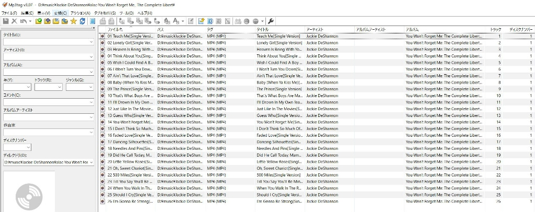Open Options with the wrench icon
535x212 pixels.
(270, 21)
